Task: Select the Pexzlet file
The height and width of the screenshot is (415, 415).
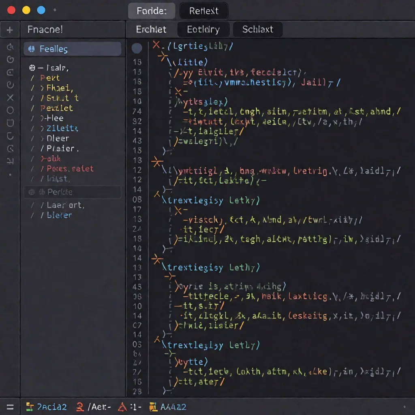Action: tap(56, 108)
